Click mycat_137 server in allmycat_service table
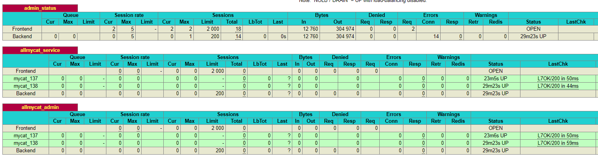The height and width of the screenshot is (157, 598). point(26,79)
